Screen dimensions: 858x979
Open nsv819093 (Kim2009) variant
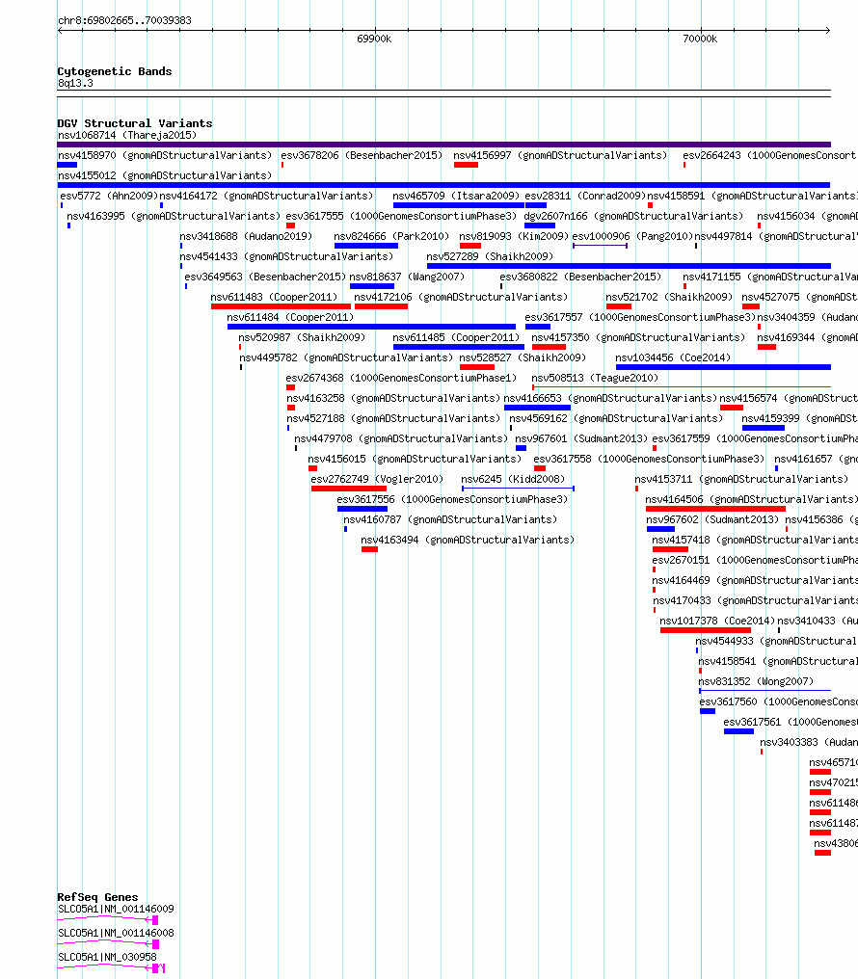pyautogui.click(x=514, y=237)
